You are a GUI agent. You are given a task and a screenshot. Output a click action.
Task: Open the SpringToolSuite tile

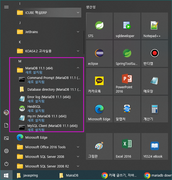point(127,54)
